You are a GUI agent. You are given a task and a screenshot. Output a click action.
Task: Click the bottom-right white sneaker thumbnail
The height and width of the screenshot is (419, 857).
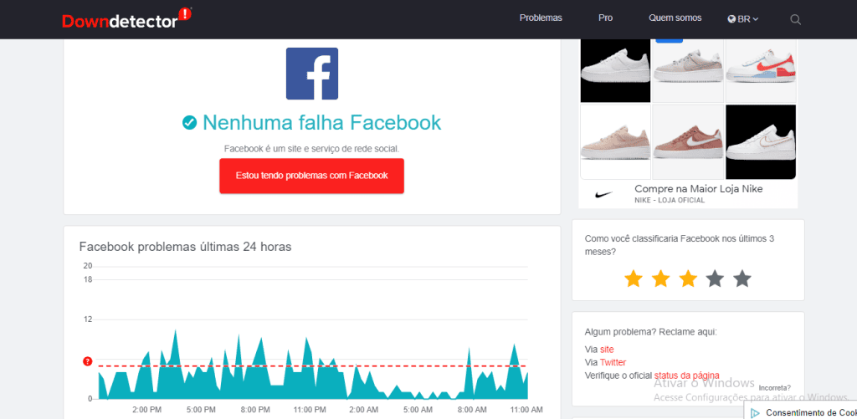pos(761,142)
